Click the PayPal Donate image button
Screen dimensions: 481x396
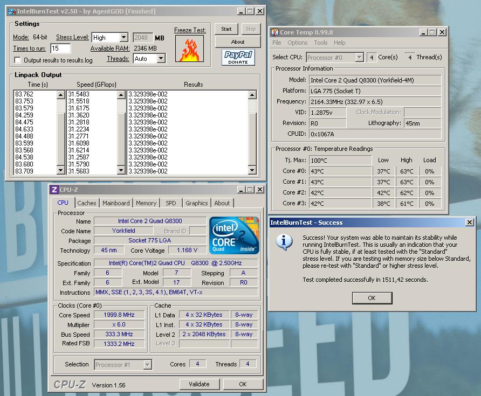pos(238,57)
